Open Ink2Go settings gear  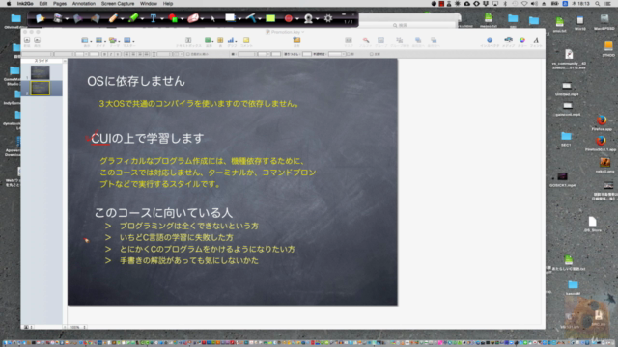(x=328, y=18)
